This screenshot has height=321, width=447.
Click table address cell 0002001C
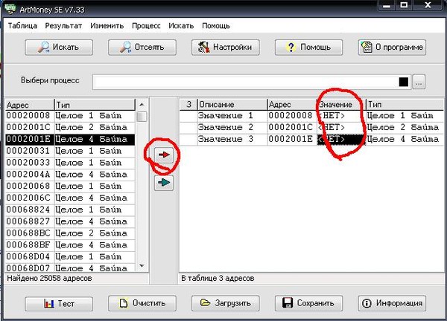tap(292, 127)
